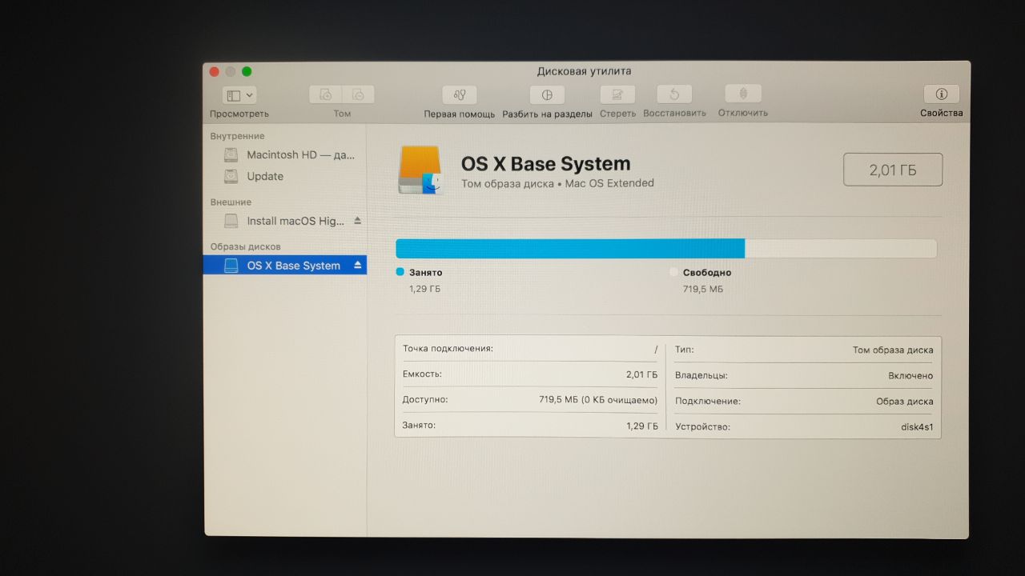Click the Устройство disk4s1 row
This screenshot has height=576, width=1025.
point(804,427)
